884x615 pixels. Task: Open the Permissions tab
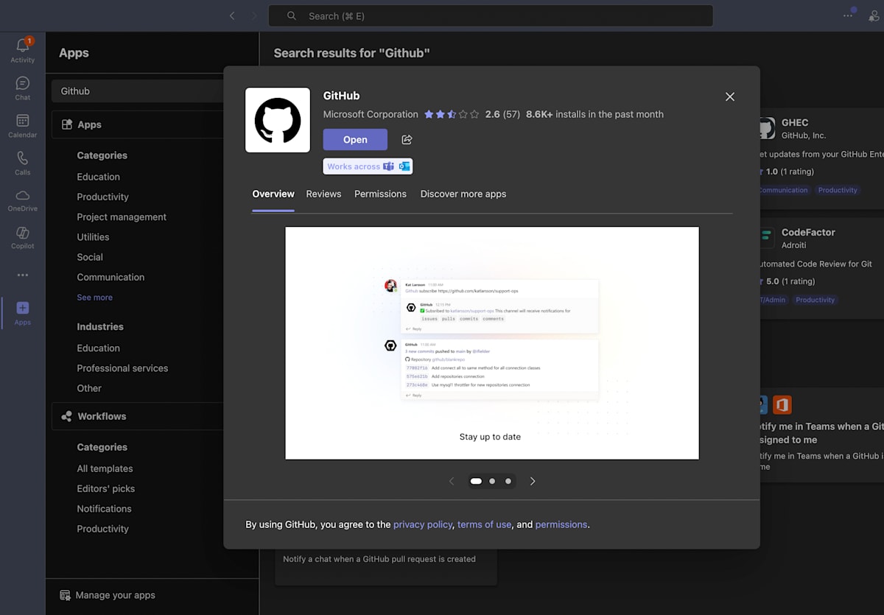point(380,194)
